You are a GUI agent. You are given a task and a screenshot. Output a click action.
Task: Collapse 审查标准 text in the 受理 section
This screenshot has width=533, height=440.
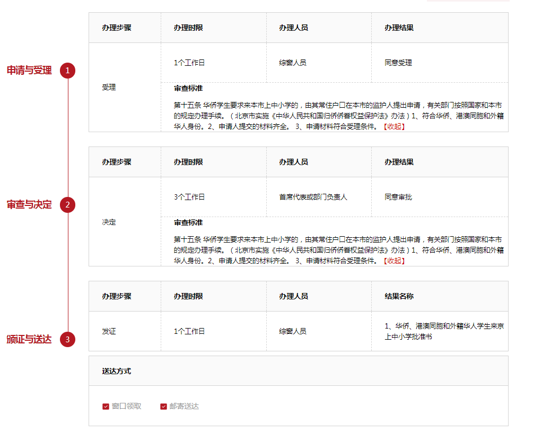(x=394, y=126)
